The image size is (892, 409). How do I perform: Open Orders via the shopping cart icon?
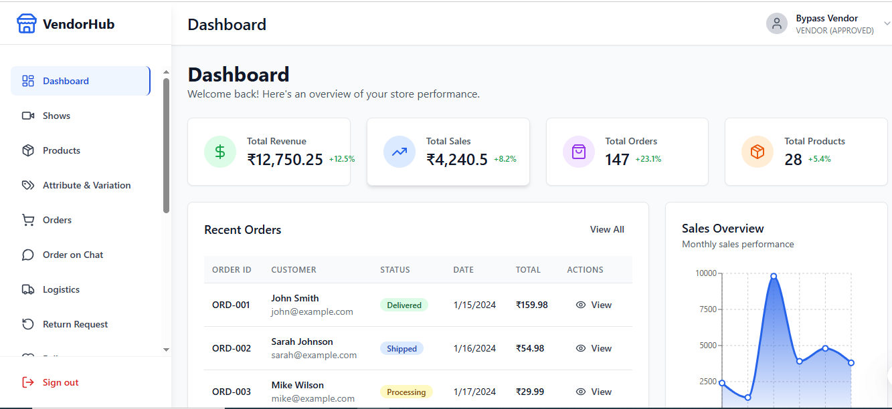pos(27,219)
